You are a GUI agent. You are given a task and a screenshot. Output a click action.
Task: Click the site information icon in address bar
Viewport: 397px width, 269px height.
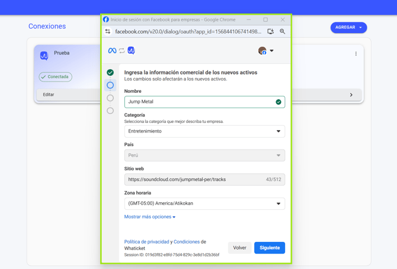108,31
